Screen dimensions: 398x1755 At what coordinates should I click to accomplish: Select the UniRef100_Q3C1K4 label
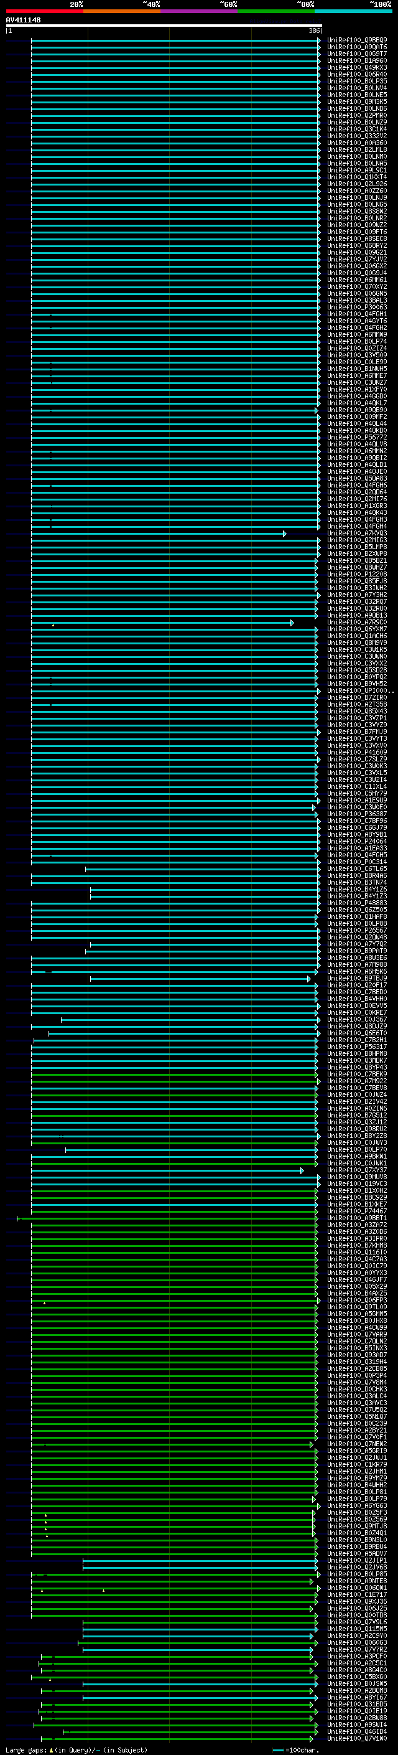pos(357,129)
